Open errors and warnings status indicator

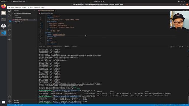point(20,105)
